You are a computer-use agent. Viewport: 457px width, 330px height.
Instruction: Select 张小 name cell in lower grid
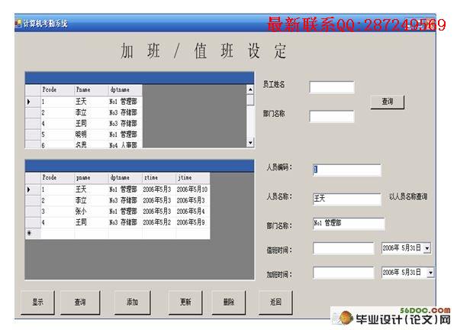(92, 212)
